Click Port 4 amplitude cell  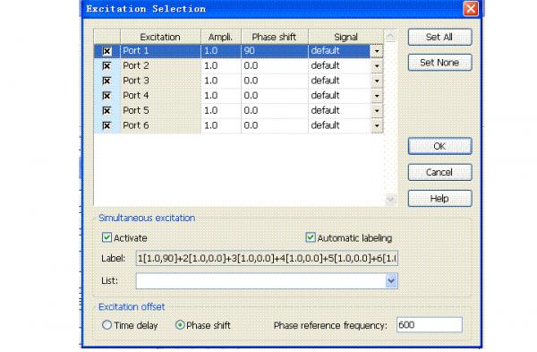221,96
